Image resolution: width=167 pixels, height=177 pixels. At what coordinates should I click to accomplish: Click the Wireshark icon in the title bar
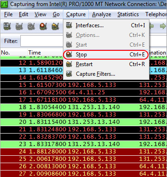pos(5,4)
